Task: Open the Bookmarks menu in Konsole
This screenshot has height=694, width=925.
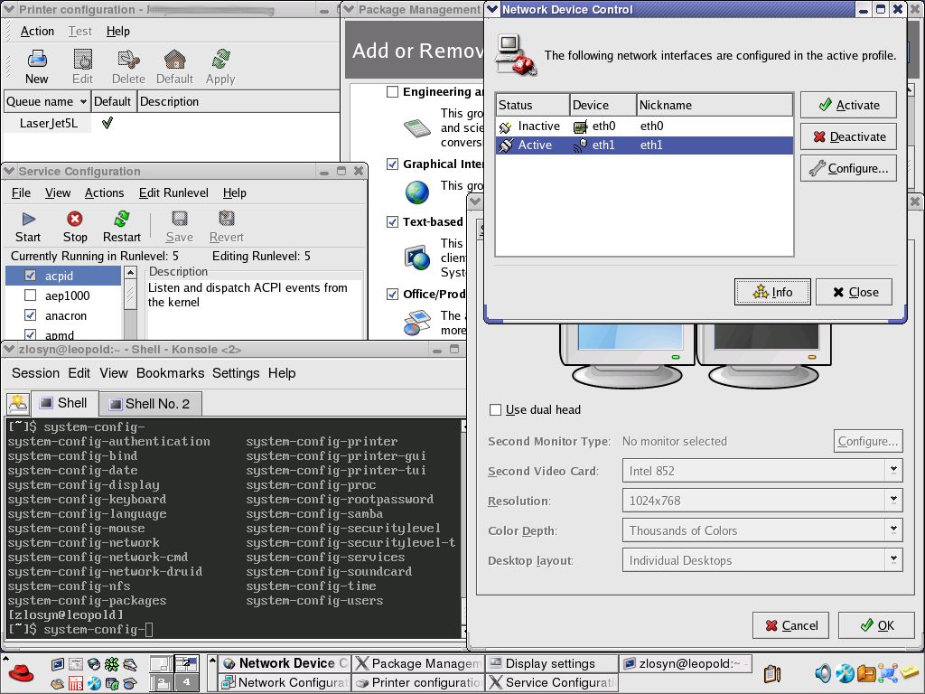Action: pos(170,373)
